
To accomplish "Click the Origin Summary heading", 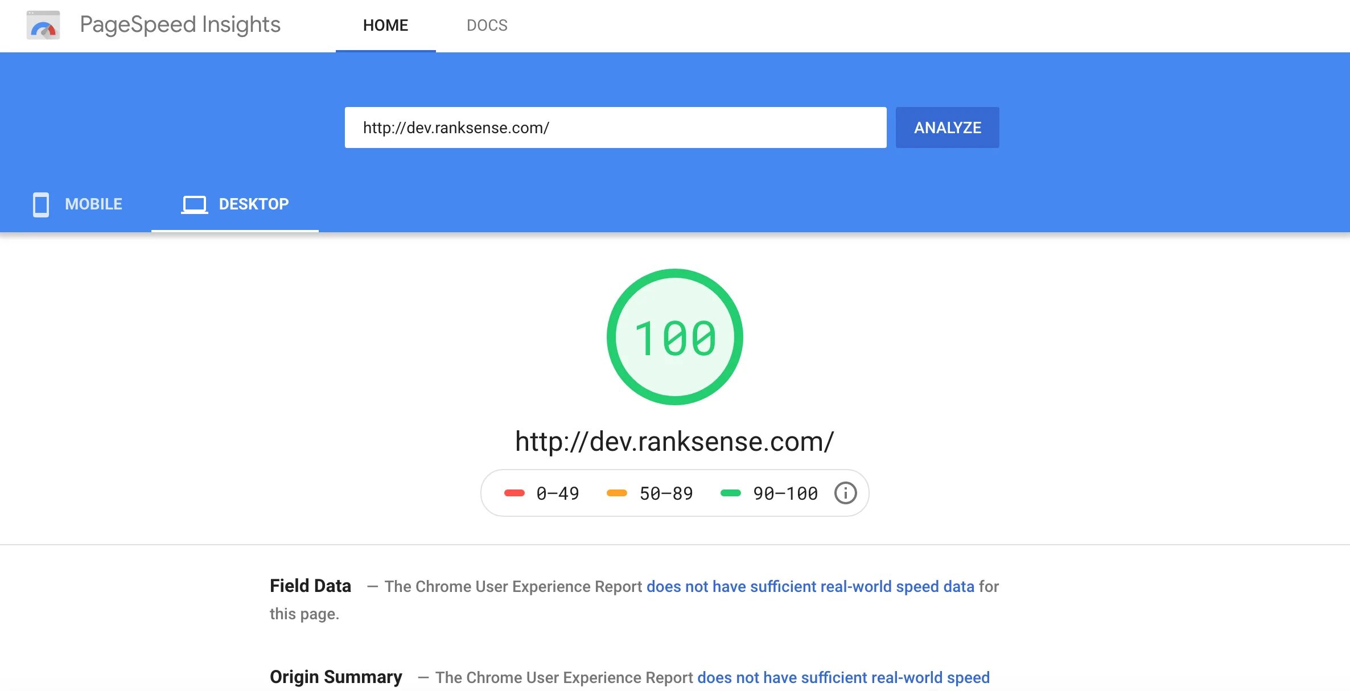I will pos(336,677).
